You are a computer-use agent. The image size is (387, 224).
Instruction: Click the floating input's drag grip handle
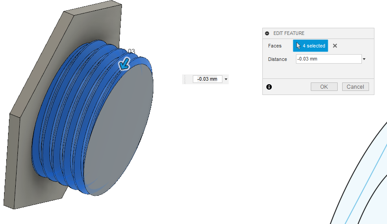185,79
